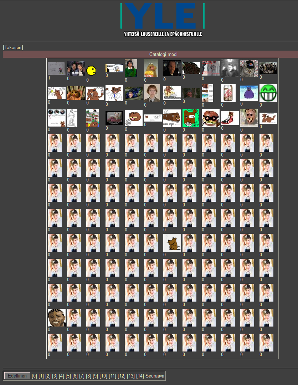
Task: Open the sitting brown bear cartoon thumbnail
Action: pos(172,243)
